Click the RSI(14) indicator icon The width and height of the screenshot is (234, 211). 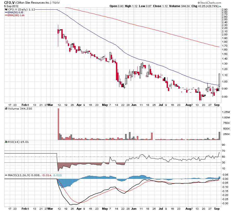click(6, 142)
